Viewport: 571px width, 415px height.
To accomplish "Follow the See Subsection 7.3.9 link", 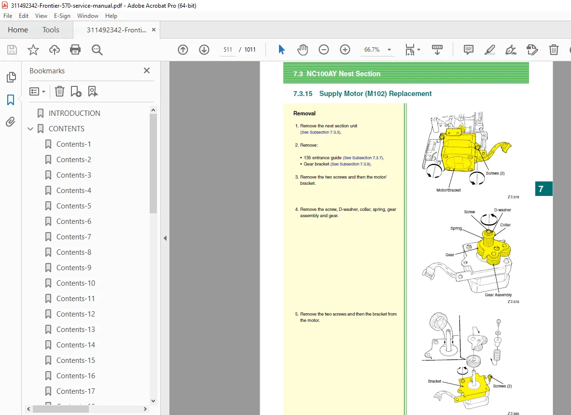I will (350, 164).
